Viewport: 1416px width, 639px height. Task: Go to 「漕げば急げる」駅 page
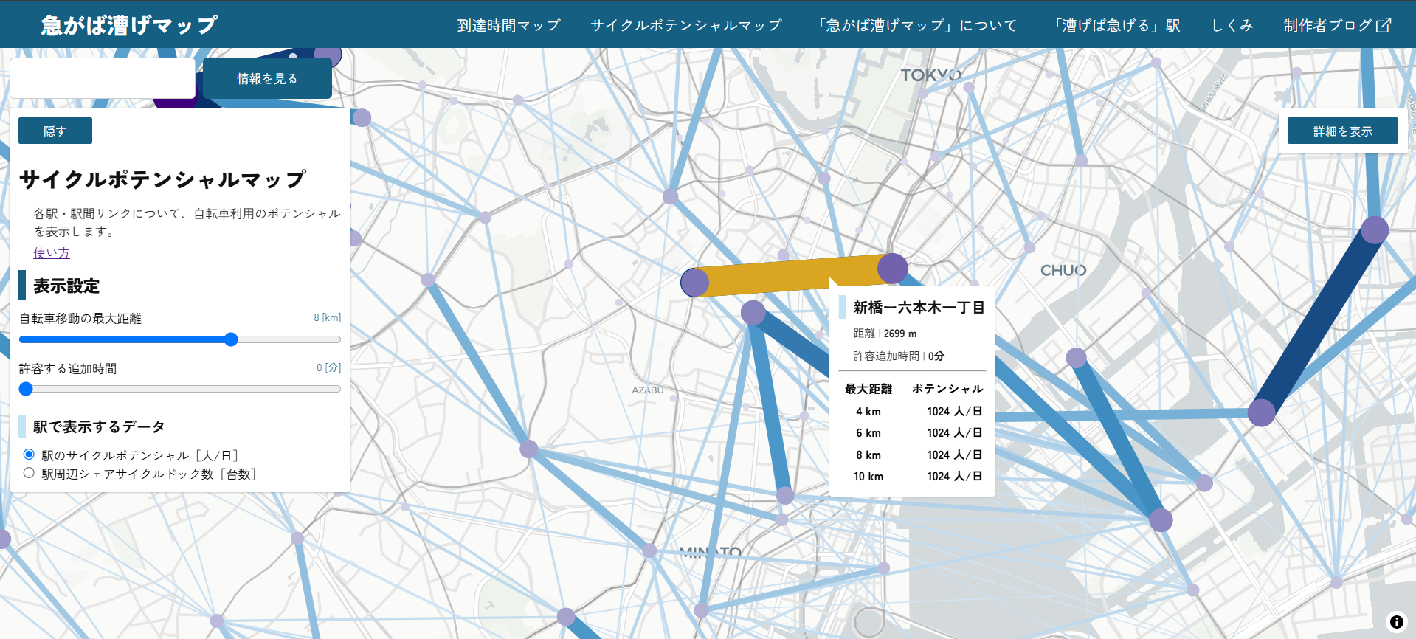[x=1116, y=25]
